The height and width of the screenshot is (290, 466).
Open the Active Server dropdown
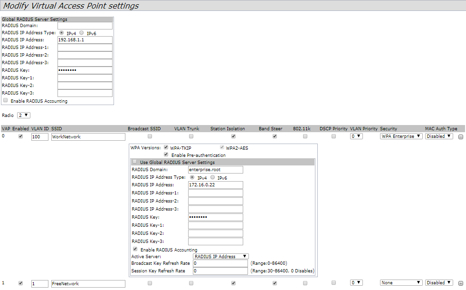[221, 256]
